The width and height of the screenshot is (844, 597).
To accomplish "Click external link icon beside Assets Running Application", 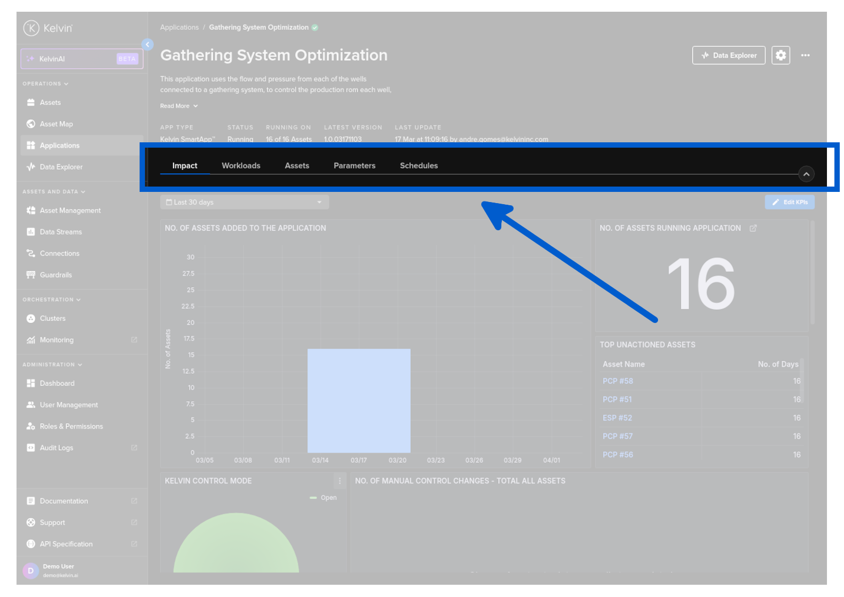I will click(x=753, y=228).
